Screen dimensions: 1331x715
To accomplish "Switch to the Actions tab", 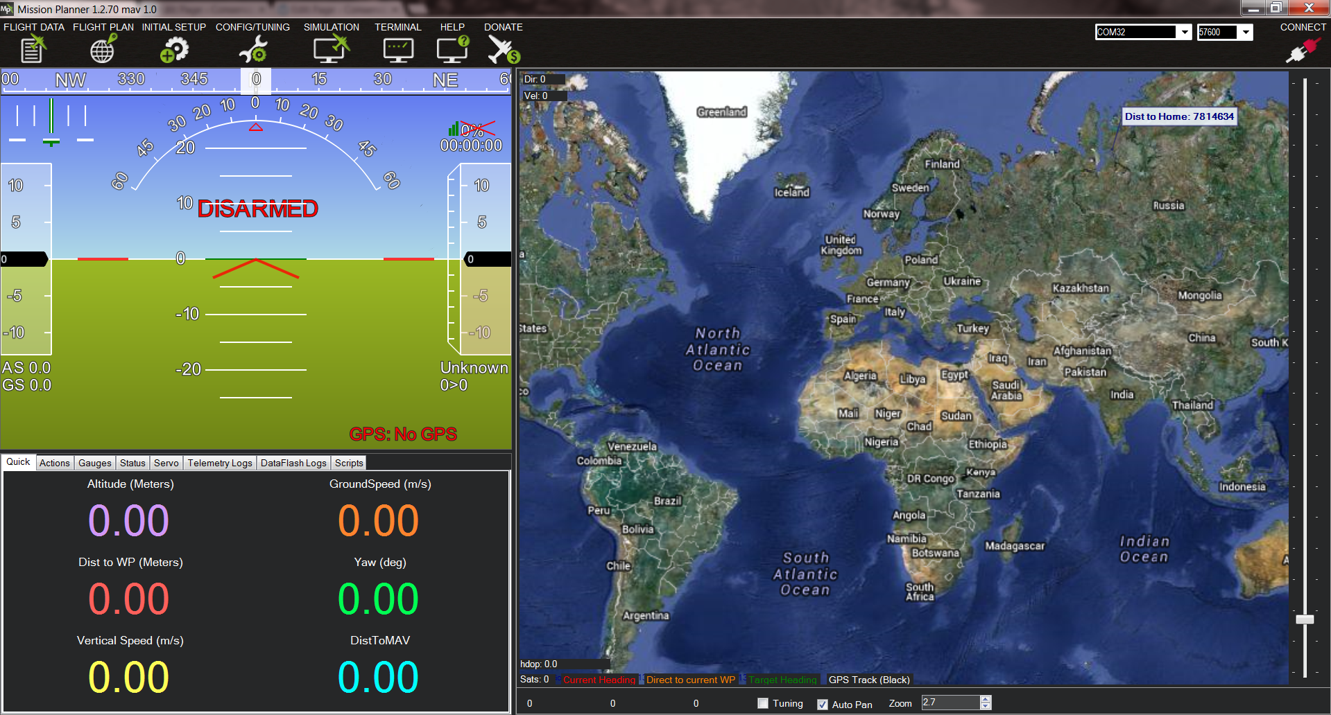I will 54,463.
